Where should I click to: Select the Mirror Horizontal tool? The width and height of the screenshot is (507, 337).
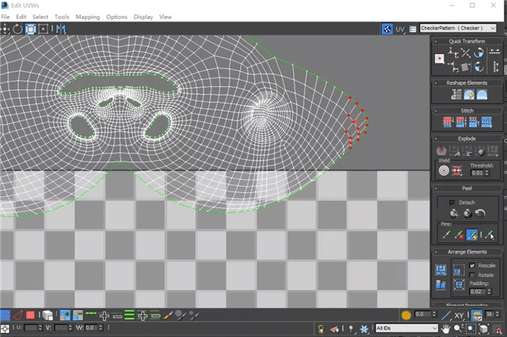tap(61, 29)
